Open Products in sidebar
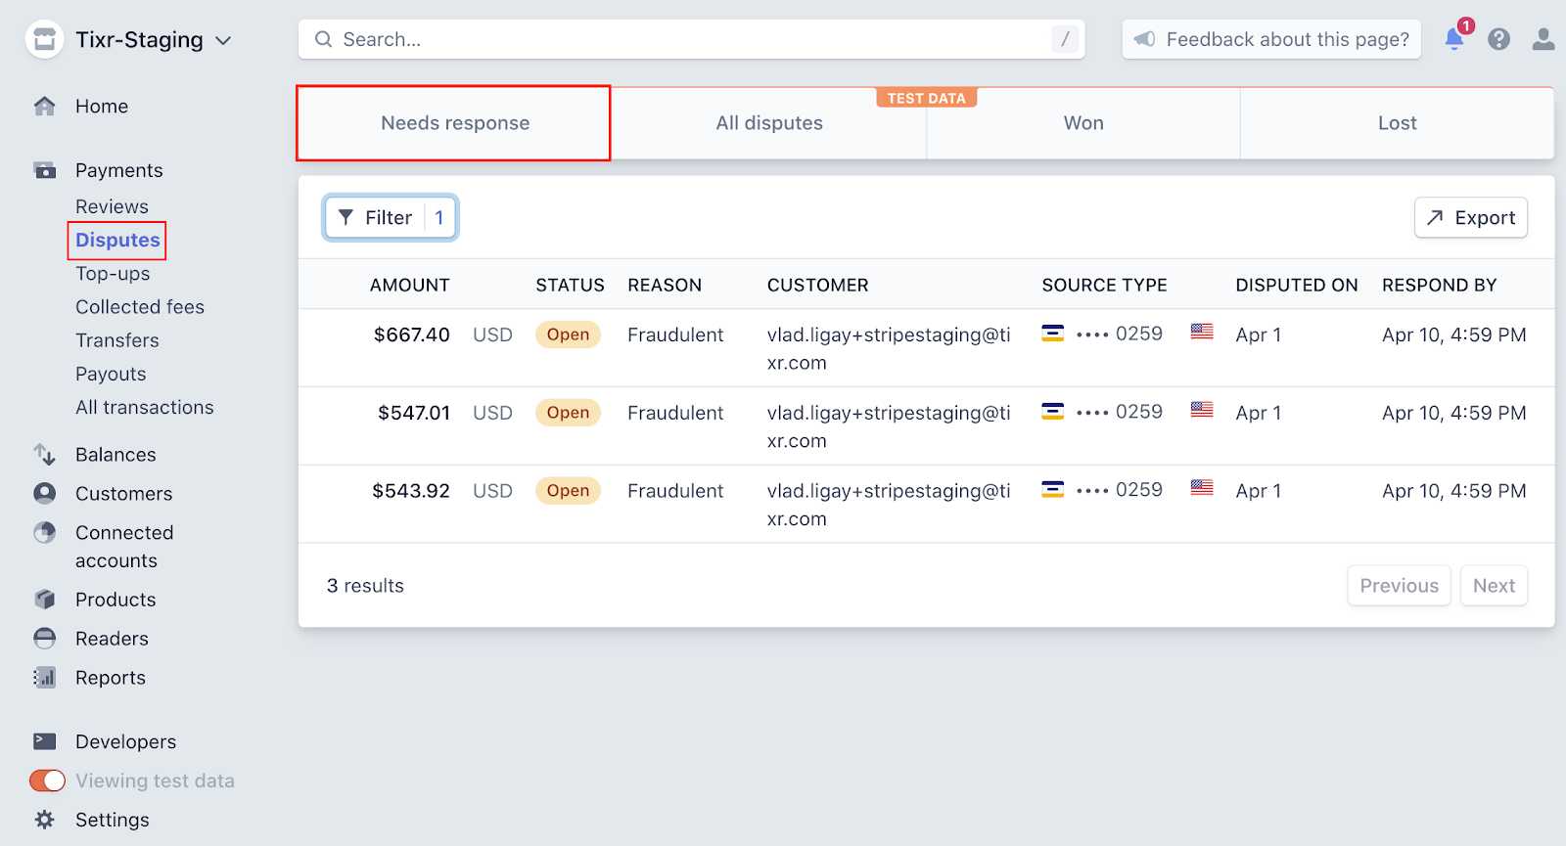This screenshot has width=1566, height=846. [x=115, y=600]
